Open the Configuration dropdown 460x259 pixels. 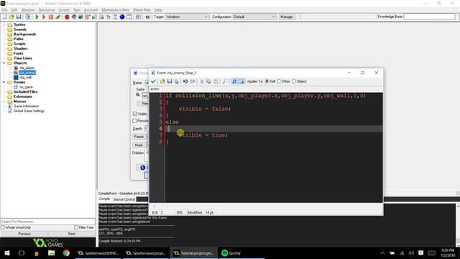[254, 17]
